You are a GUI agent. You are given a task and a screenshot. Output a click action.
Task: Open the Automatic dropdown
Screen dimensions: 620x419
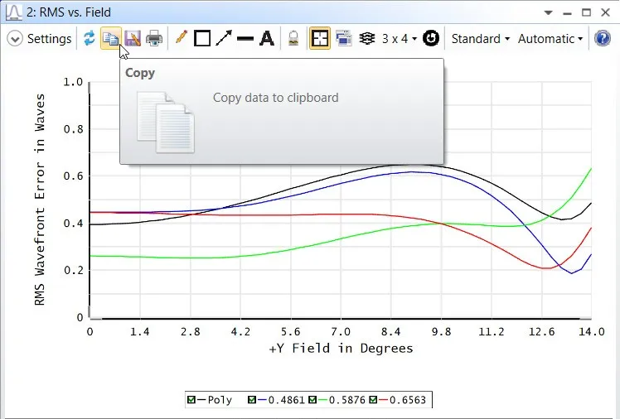[550, 38]
